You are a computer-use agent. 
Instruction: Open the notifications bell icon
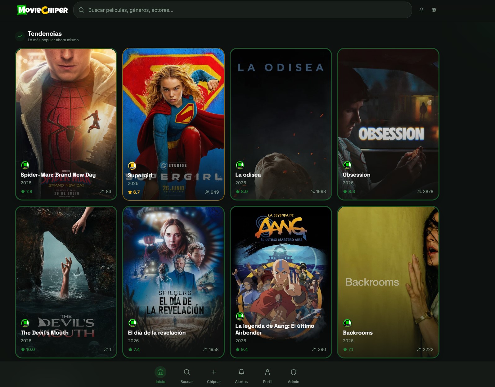click(421, 10)
